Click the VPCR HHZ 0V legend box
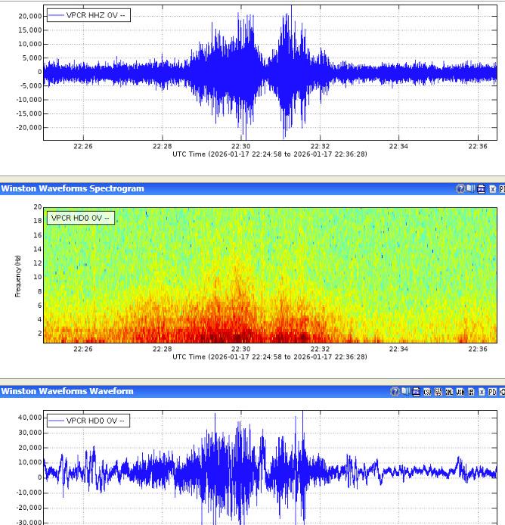Screen dimensions: 505x525 pyautogui.click(x=88, y=16)
